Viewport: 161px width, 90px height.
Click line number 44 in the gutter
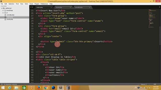32,59
